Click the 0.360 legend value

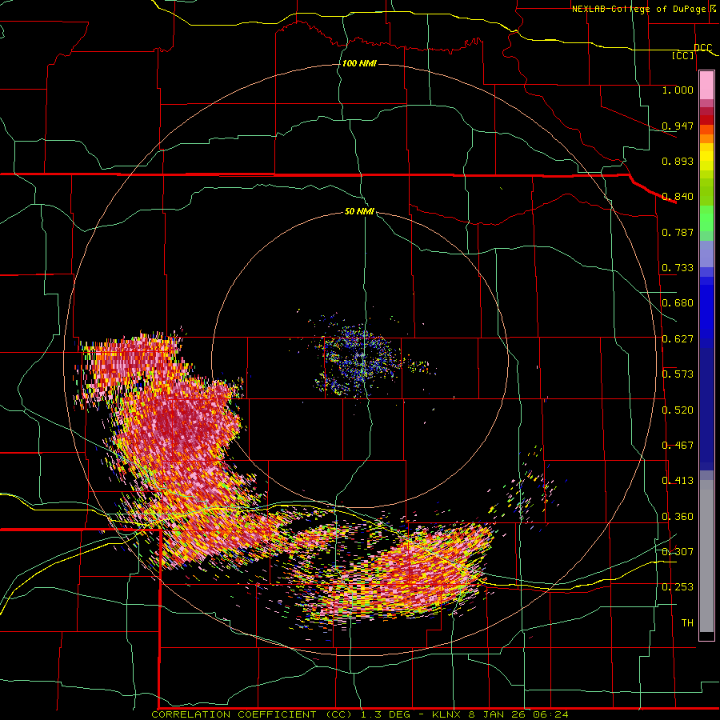tap(678, 516)
